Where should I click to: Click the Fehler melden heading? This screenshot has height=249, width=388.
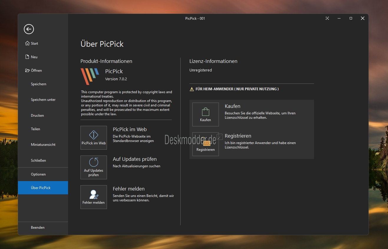[x=129, y=189]
